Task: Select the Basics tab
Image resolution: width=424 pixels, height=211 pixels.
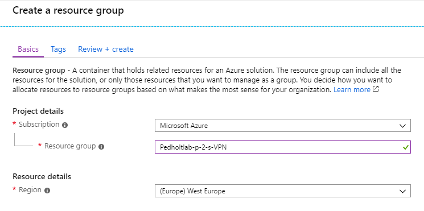Action: point(28,49)
